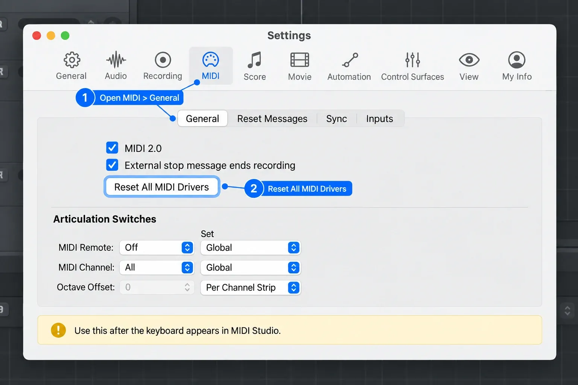Switch to the General MIDI tab

point(202,118)
